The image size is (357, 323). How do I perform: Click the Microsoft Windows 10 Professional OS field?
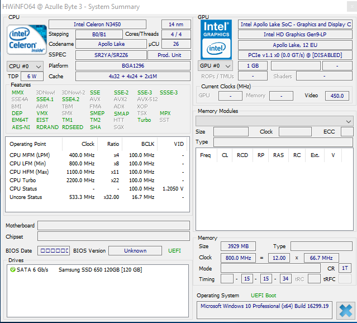click(264, 310)
